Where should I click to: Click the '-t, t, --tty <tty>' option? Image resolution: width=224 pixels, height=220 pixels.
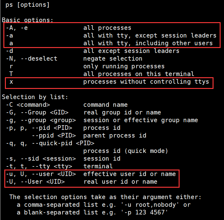[x=39, y=166]
